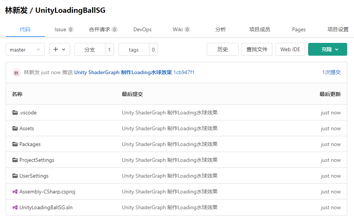The width and height of the screenshot is (354, 219).
Task: Switch to the Pages tab
Action: (299, 30)
